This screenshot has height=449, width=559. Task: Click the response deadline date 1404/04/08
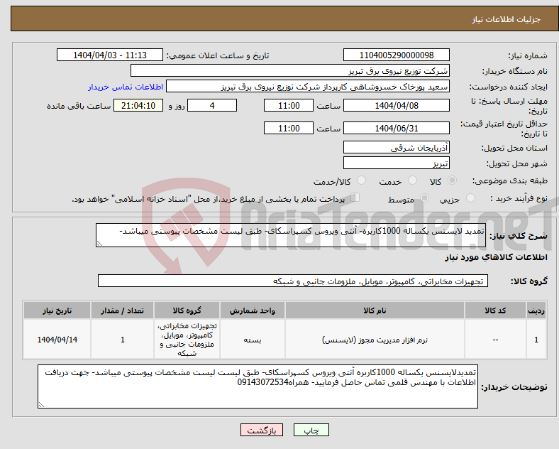(396, 106)
